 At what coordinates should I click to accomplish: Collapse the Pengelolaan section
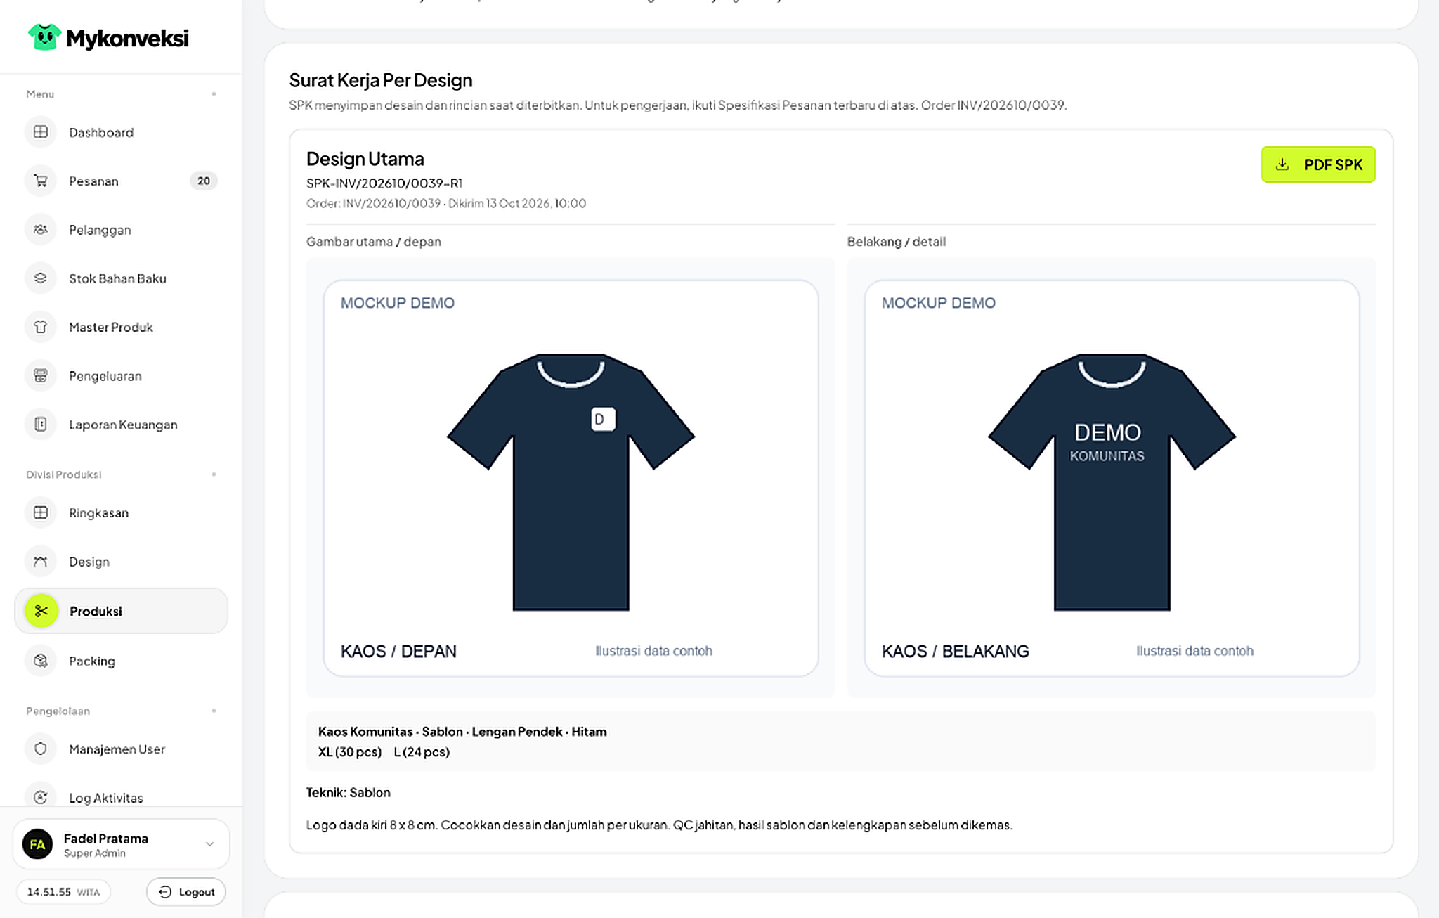(214, 711)
